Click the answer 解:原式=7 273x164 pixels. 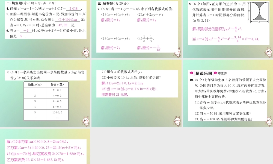[x=111, y=48]
